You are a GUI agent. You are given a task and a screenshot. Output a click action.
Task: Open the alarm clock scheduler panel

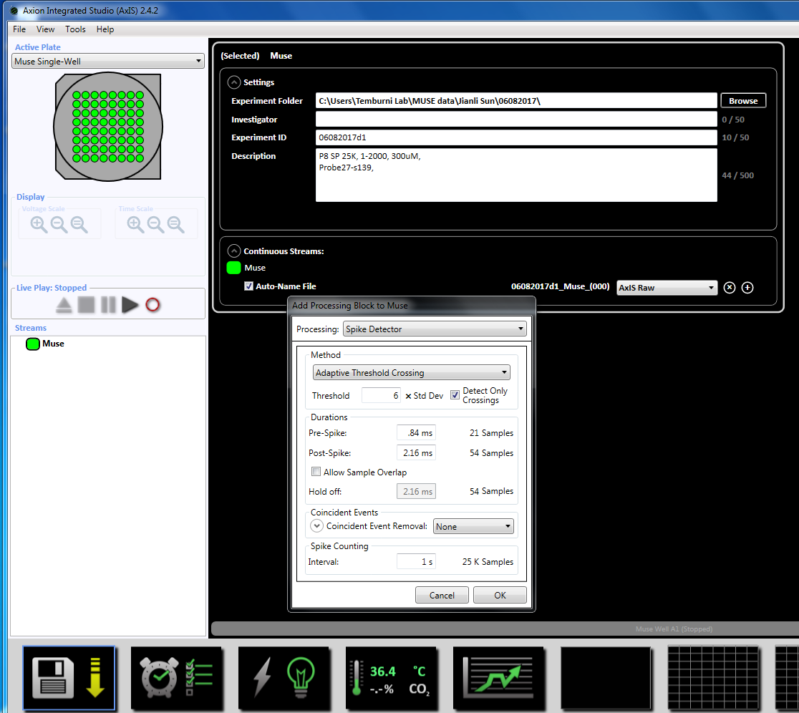[x=176, y=678]
